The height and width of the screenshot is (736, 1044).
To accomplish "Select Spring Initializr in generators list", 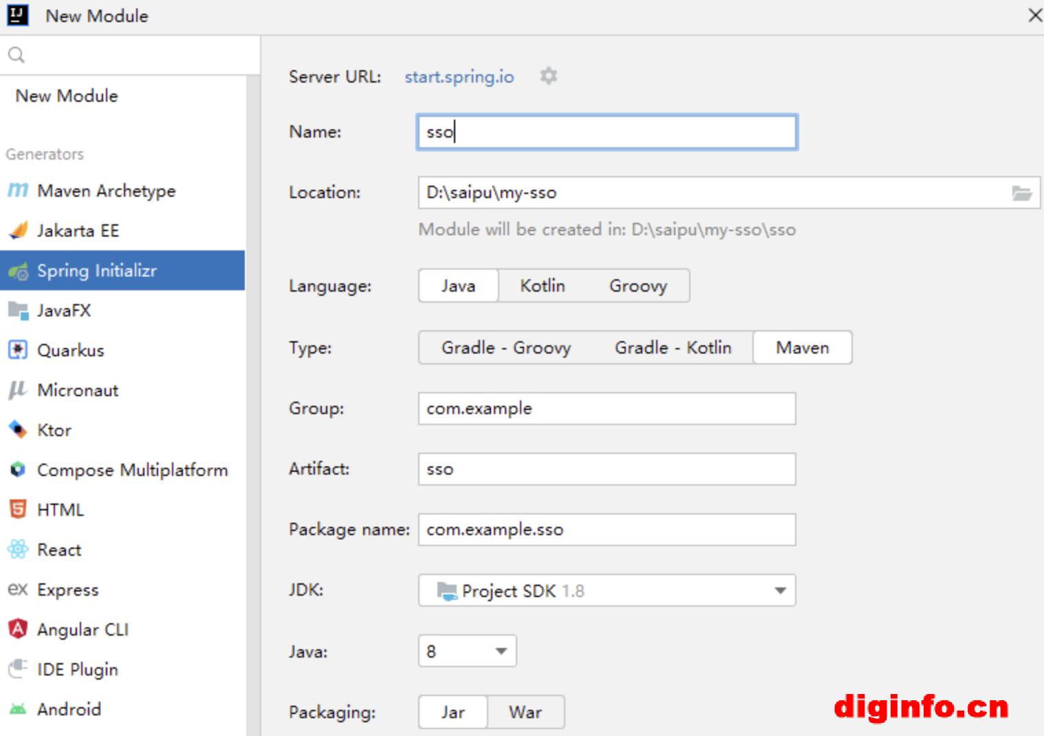I will [97, 270].
